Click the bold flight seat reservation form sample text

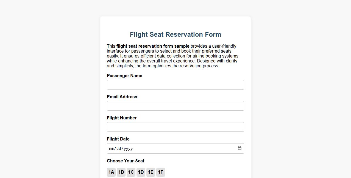coord(152,46)
